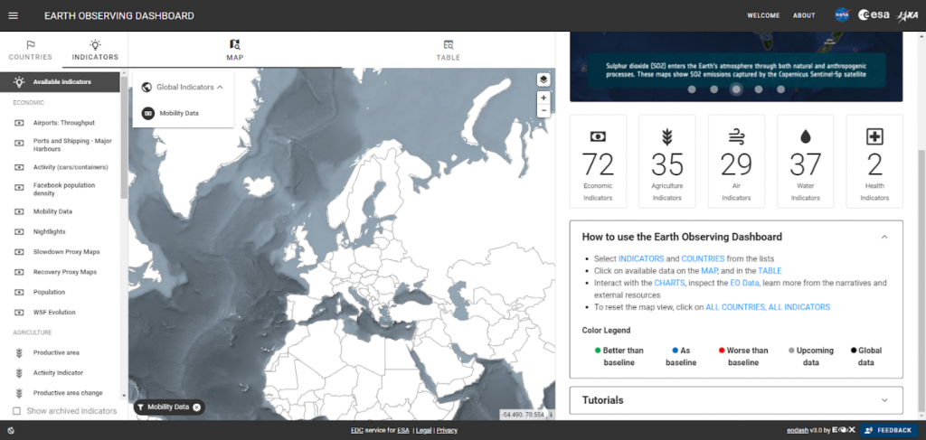The image size is (926, 440).
Task: Click the eodash link in footer
Action: click(798, 431)
